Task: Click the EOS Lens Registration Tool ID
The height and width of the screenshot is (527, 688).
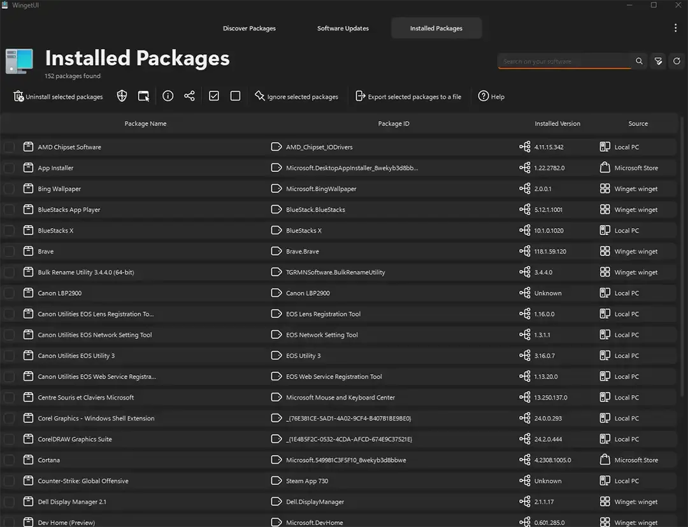Action: [323, 314]
